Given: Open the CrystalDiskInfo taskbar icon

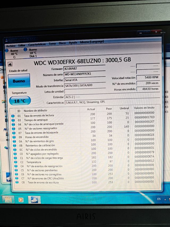Looking at the screenshot, I should (x=34, y=200).
